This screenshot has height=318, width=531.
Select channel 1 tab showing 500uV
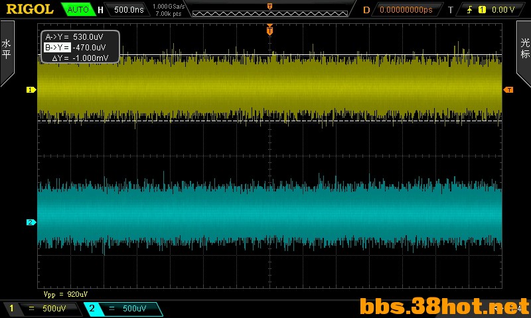coord(42,308)
